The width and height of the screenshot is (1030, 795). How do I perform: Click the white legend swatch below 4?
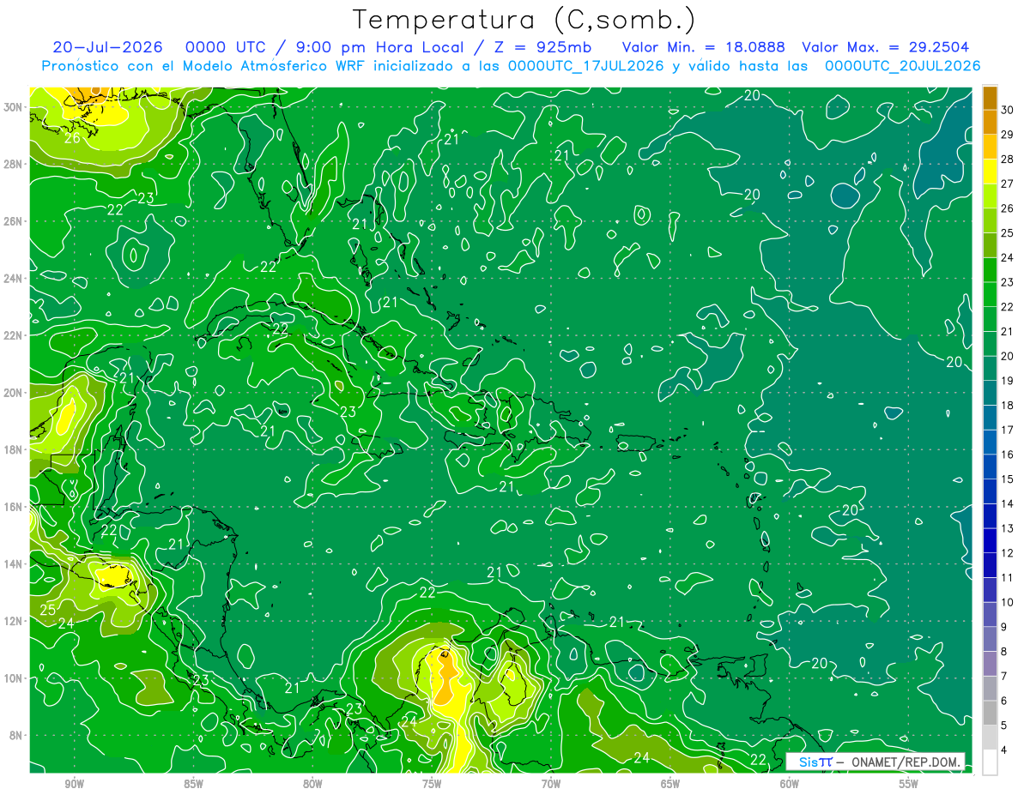coord(990,762)
